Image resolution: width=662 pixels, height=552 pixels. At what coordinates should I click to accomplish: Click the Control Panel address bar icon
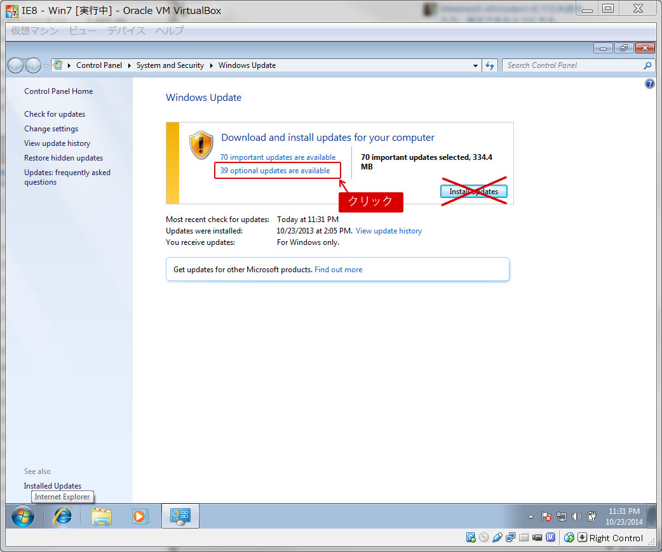[58, 65]
